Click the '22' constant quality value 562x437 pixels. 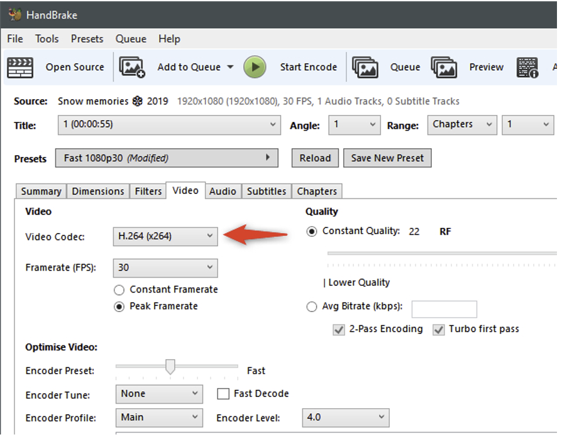pos(414,232)
